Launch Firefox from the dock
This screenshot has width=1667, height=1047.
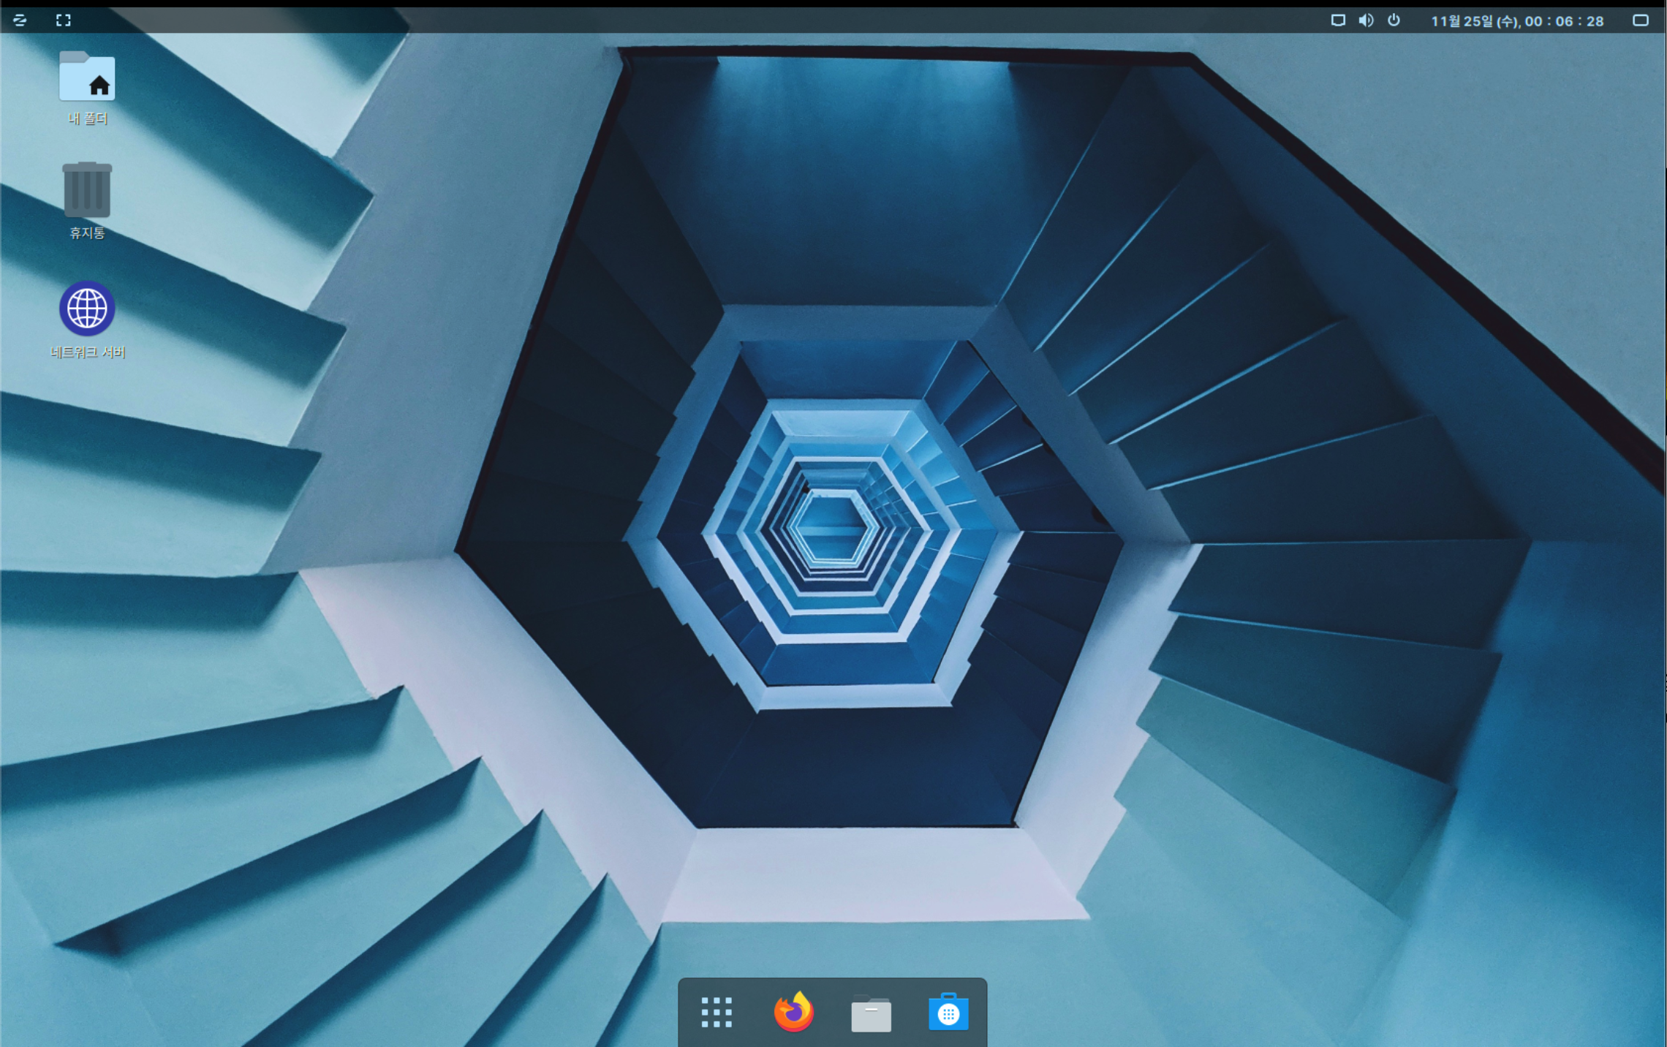793,1012
